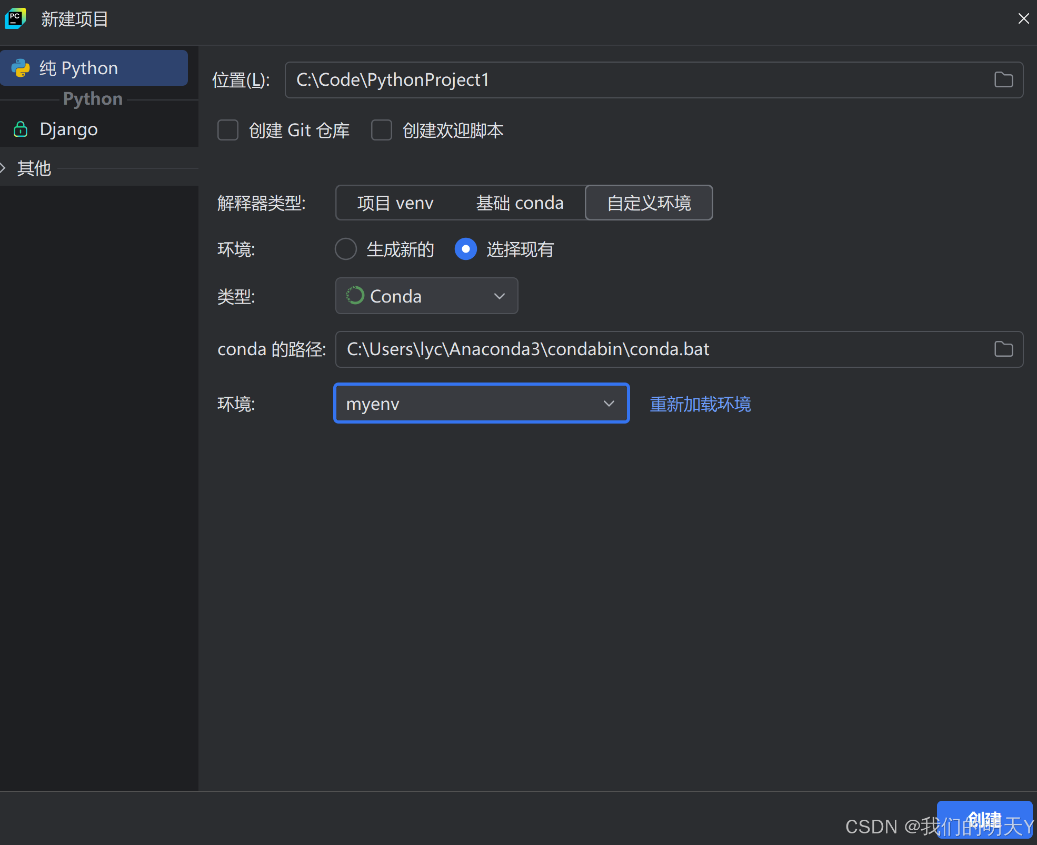Enable the 创建 Git 仓库 checkbox

point(228,130)
